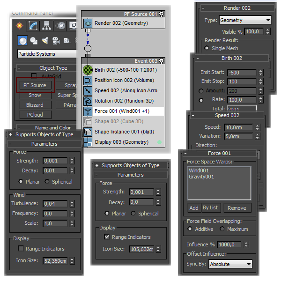This screenshot has width=281, height=281.
Task: Click the Display 003 green color dot
Action: [159, 142]
